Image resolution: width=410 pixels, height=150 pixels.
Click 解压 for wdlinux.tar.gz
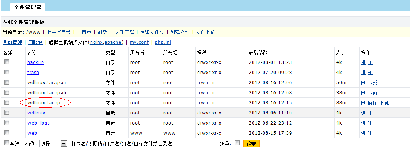(372, 103)
